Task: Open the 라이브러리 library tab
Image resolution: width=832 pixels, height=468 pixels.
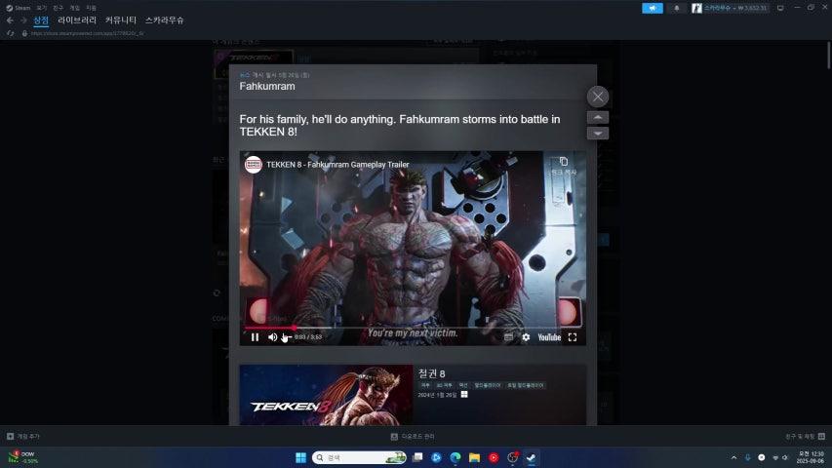Action: coord(77,20)
